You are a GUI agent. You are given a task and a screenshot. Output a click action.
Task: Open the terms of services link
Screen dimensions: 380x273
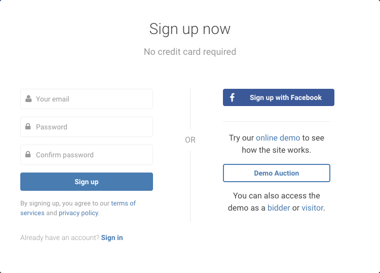point(78,208)
